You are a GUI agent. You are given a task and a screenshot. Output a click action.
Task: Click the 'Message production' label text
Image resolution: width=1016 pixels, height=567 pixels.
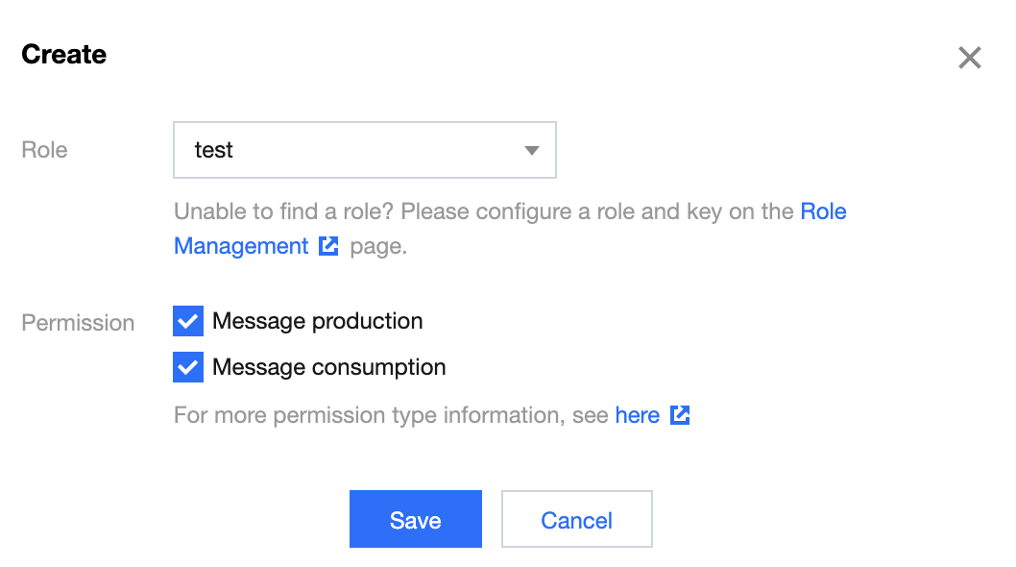click(x=318, y=321)
